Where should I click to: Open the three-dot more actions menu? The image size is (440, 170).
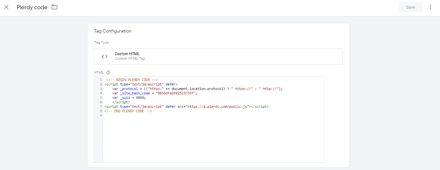pyautogui.click(x=431, y=7)
